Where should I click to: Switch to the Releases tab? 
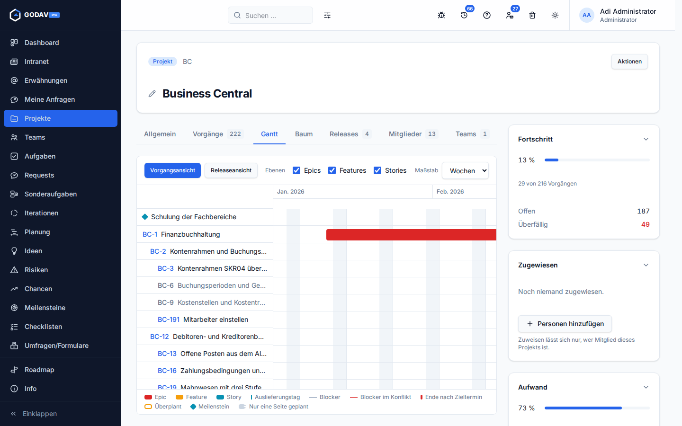pyautogui.click(x=350, y=134)
